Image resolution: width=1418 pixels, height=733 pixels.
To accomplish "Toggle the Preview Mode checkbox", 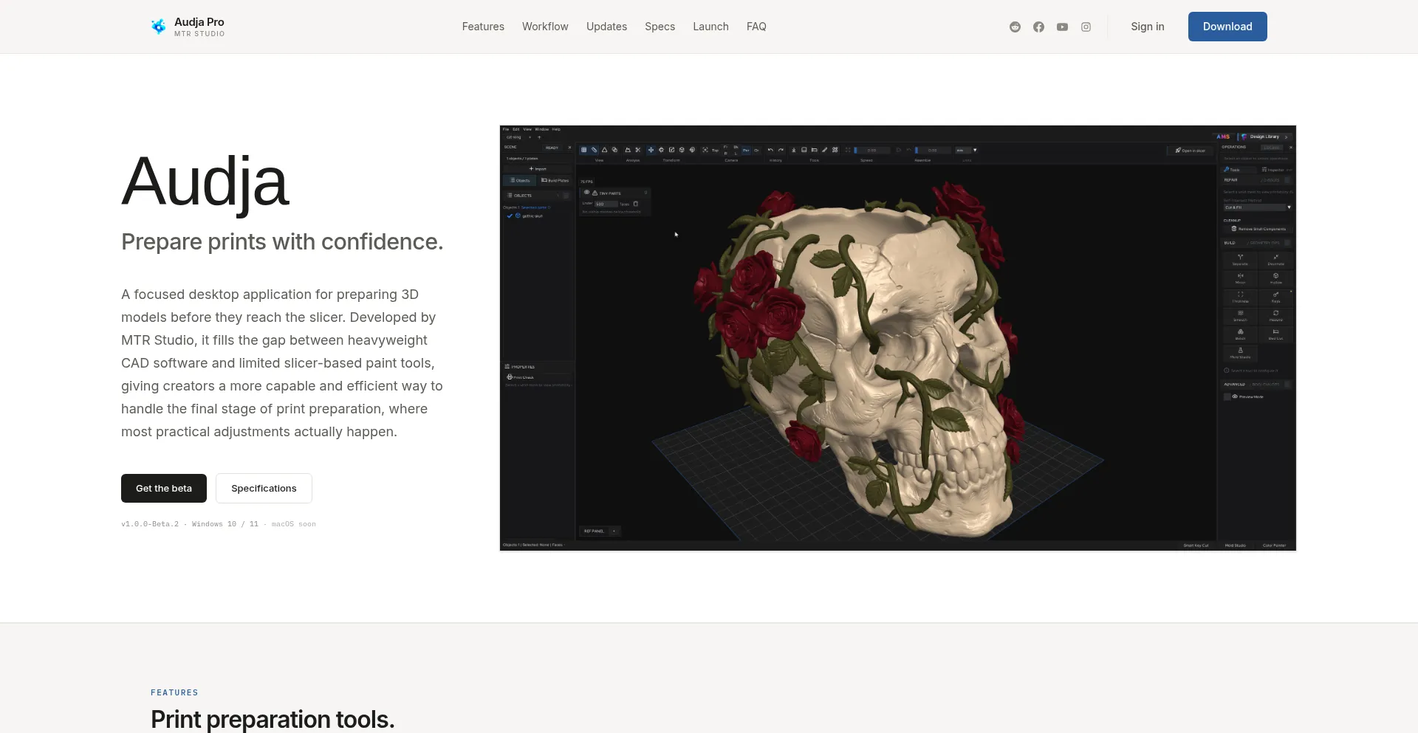I will click(x=1227, y=396).
